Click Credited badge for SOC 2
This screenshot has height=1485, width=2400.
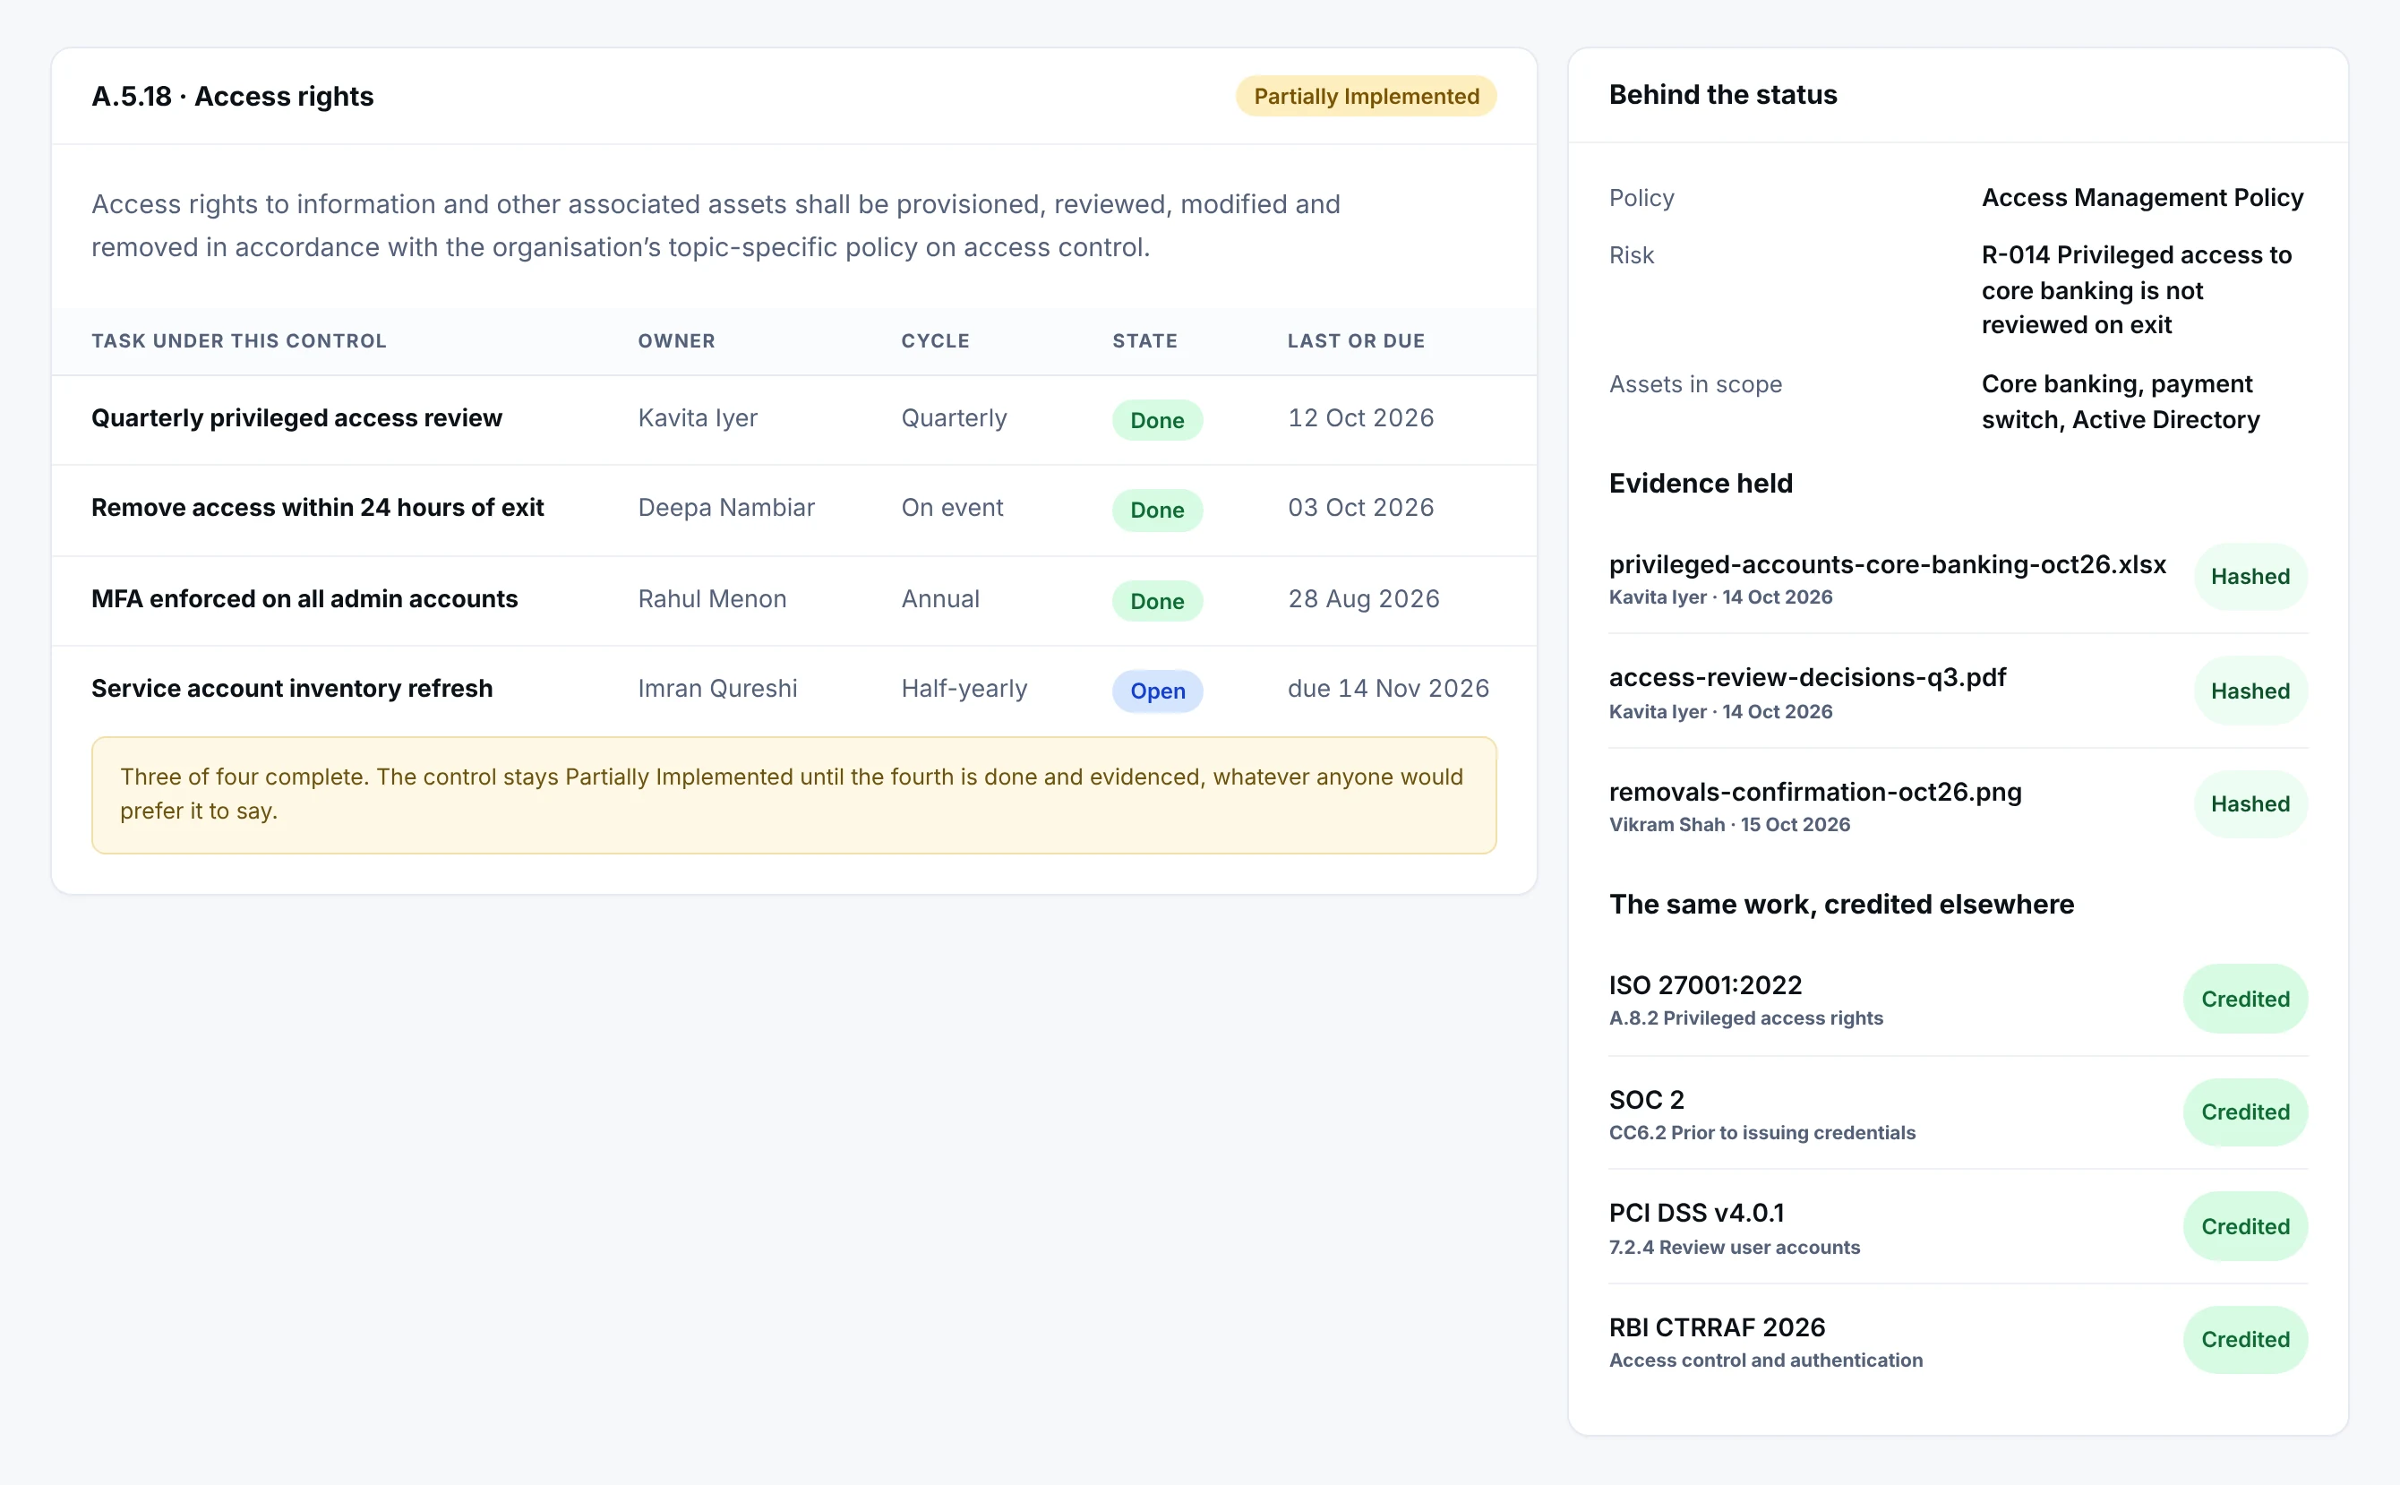[2245, 1112]
